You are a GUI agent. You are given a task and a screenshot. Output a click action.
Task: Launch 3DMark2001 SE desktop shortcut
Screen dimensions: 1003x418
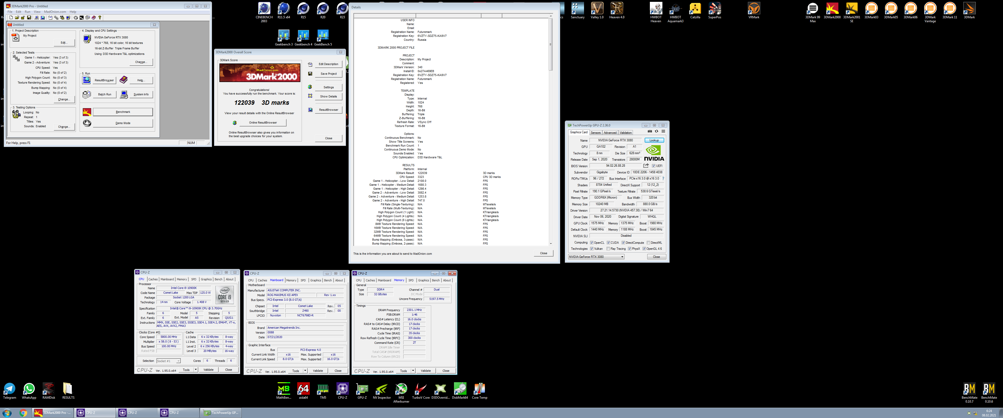[x=852, y=12]
